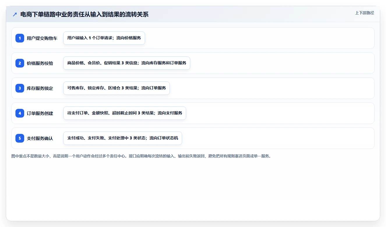Viewport: 386px width, 227px height.
Task: Open the 可售库存、锁定库存、区域仓 detail box
Action: [117, 88]
